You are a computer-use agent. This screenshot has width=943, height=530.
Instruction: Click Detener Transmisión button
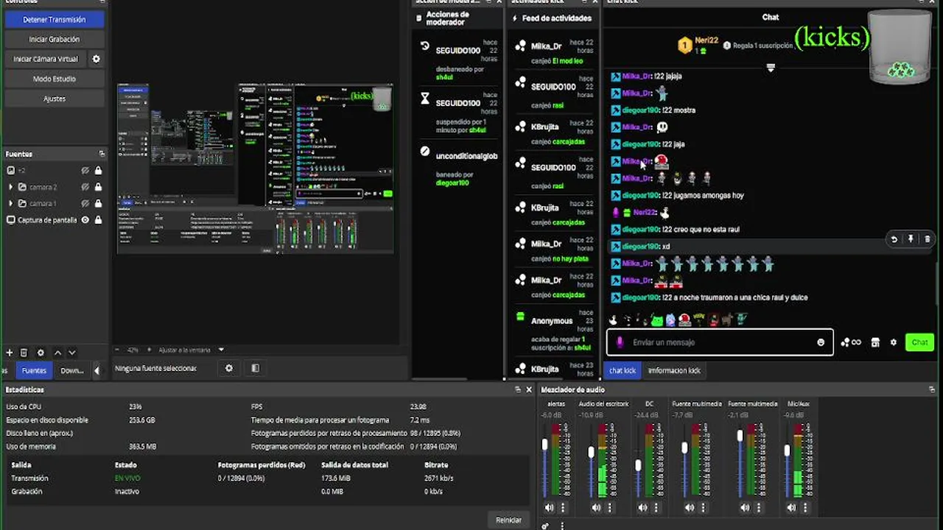pos(55,20)
